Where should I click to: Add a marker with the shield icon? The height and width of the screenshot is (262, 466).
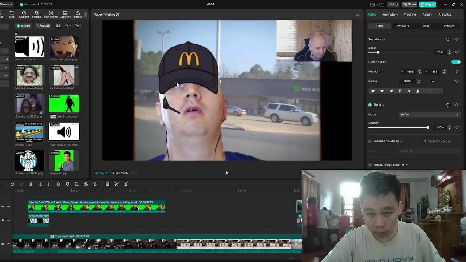click(x=67, y=184)
